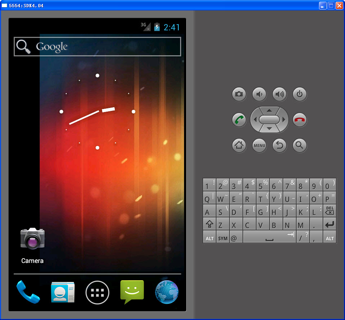345x320 pixels.
Task: Launch the Phone dialer from the dock
Action: pos(28,293)
